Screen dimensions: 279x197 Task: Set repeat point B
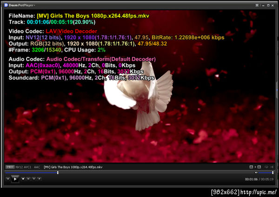pyautogui.click(x=259, y=167)
